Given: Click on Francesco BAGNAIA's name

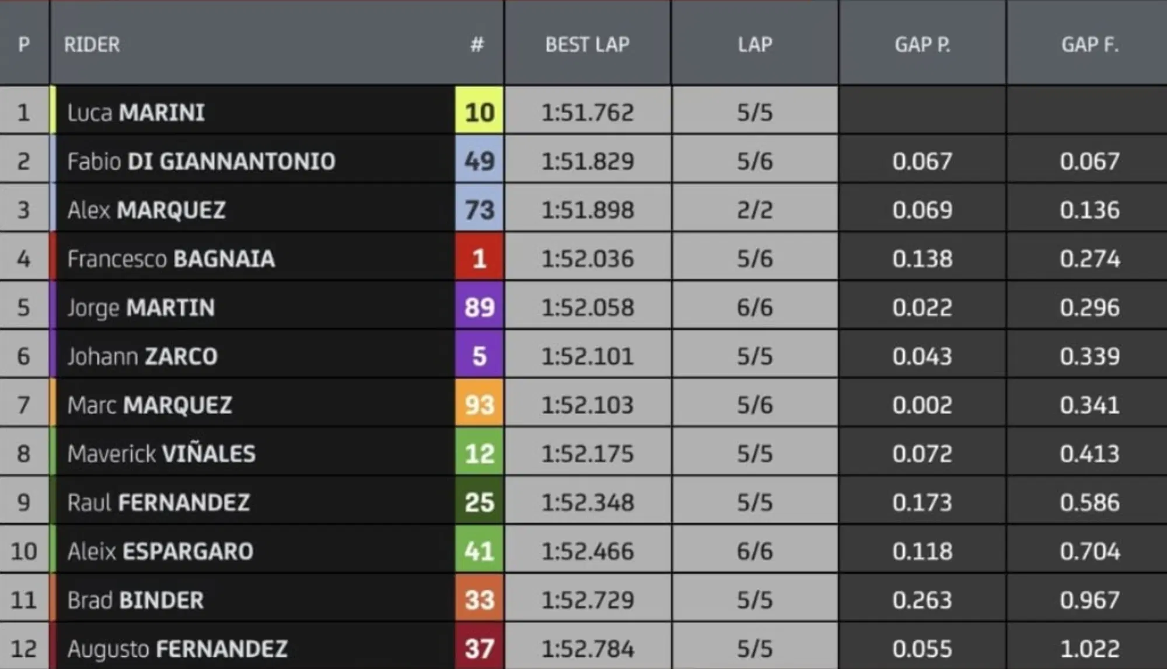Looking at the screenshot, I should 171,259.
